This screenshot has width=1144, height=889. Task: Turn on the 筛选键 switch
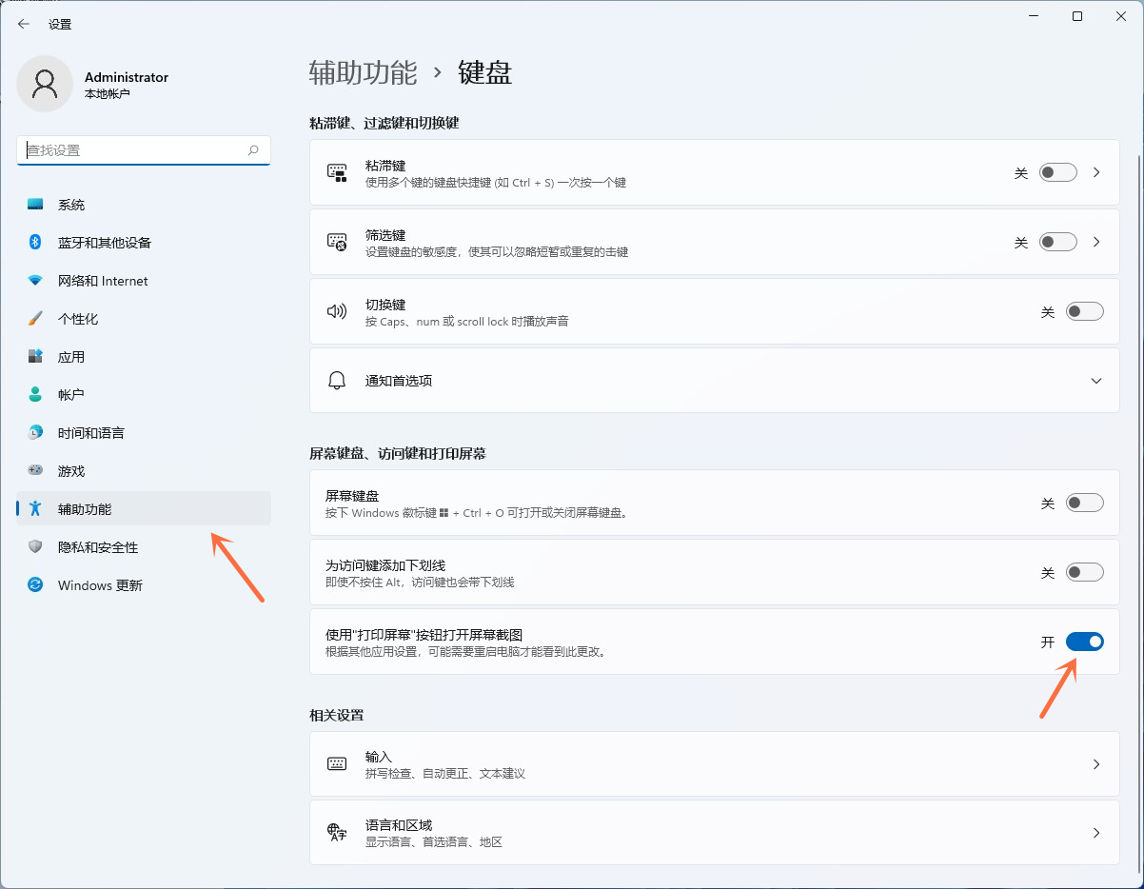(1057, 241)
